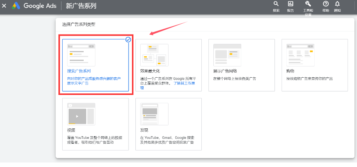Viewport: 357px width, 167px height.
Task: Choose the Display Network (展示广告网络) card
Action: (242, 65)
